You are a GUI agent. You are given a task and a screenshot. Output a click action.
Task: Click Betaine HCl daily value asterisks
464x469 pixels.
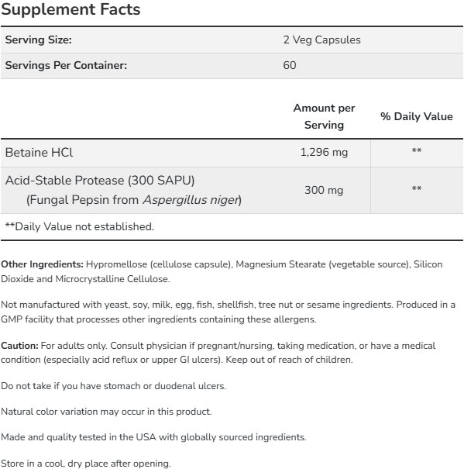pyautogui.click(x=417, y=150)
